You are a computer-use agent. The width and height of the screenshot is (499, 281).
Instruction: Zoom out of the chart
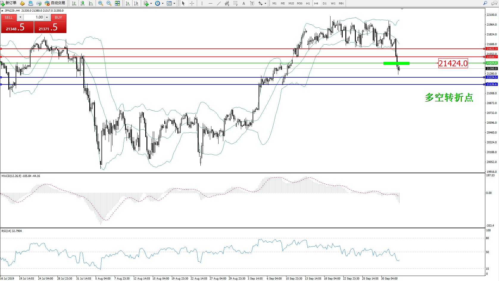click(109, 3)
